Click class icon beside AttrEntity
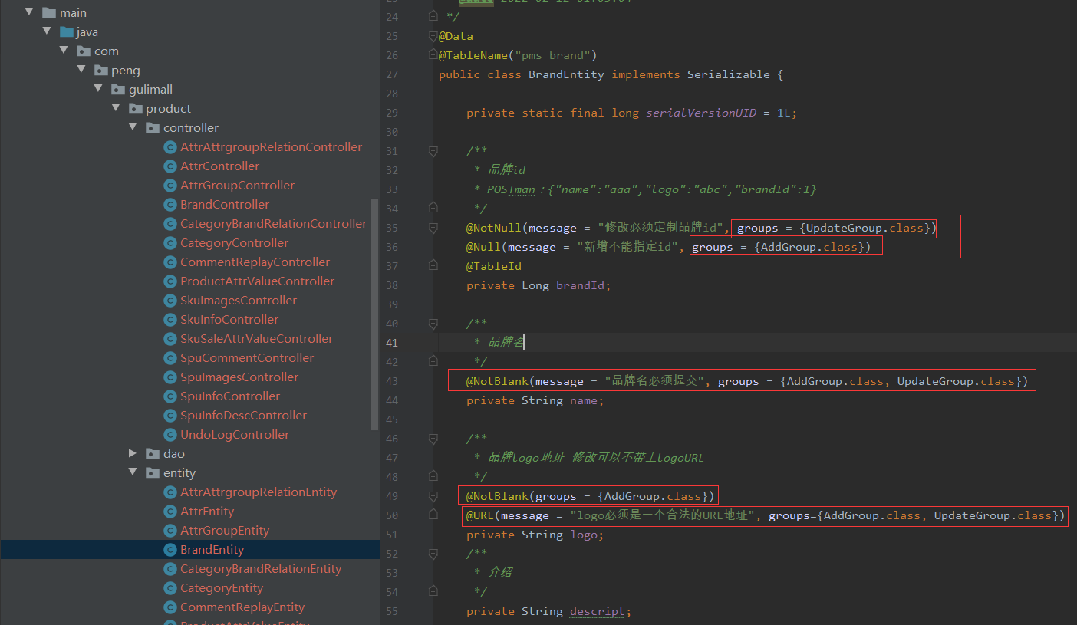 (170, 511)
